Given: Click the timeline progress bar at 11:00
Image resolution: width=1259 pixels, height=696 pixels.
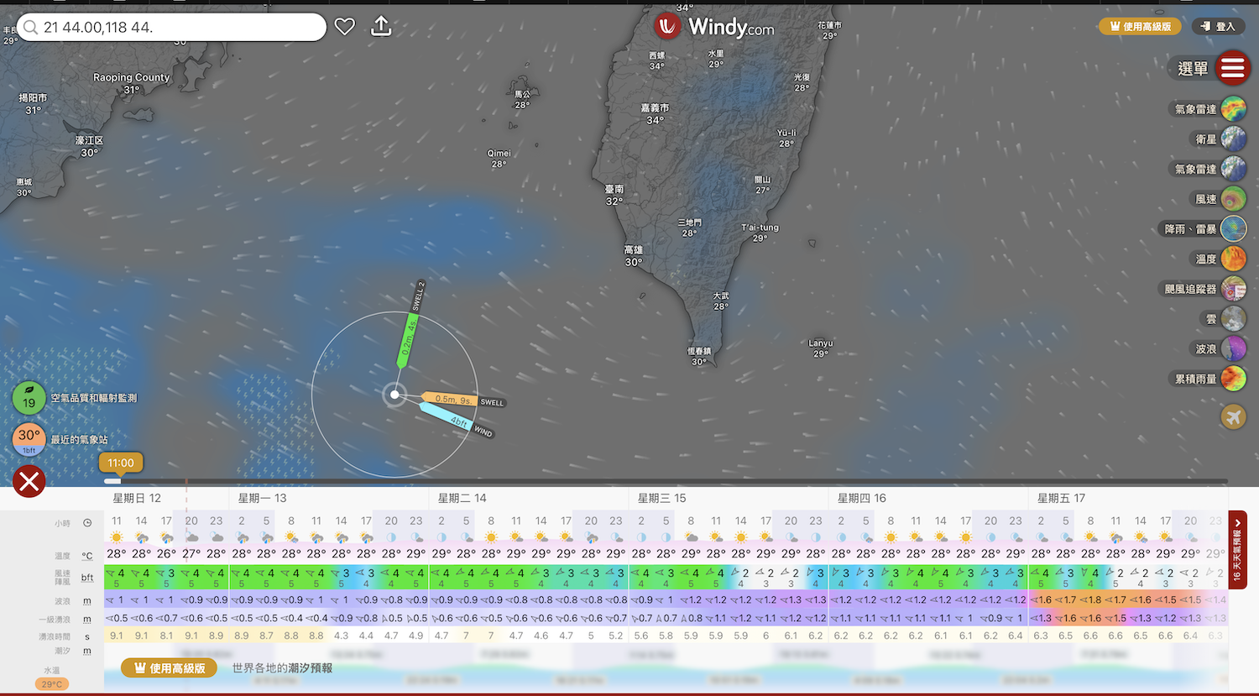Looking at the screenshot, I should (x=112, y=481).
